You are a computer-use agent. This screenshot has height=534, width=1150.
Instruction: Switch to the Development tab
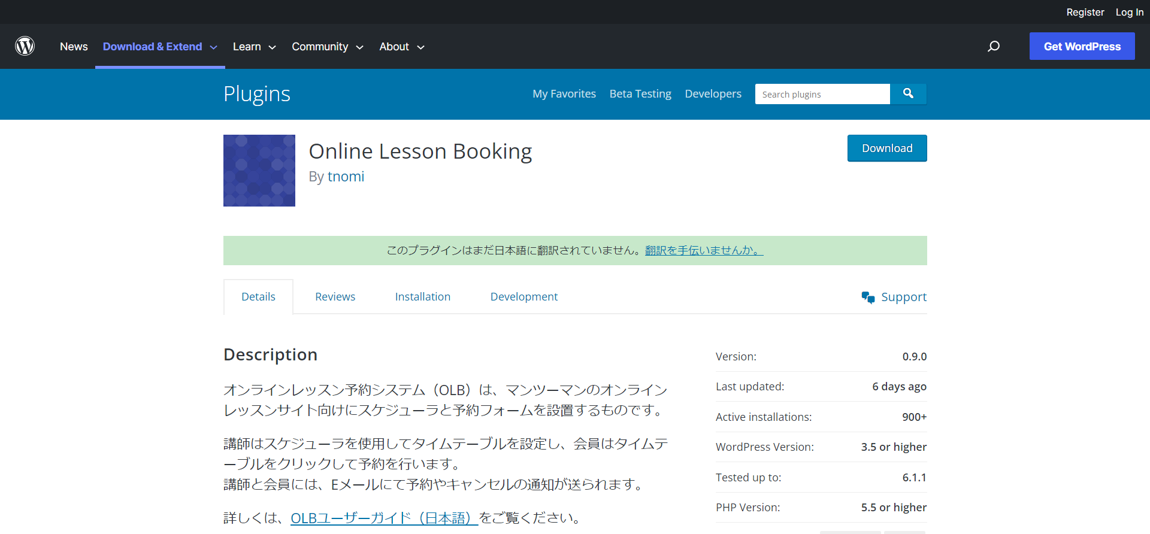(x=523, y=296)
